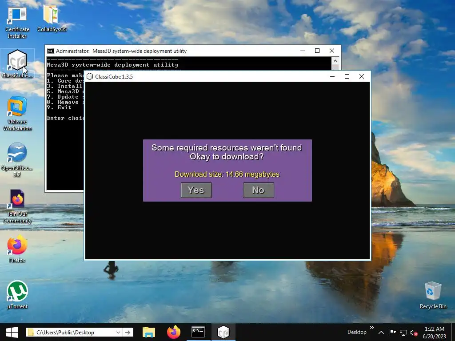Viewport: 455px width, 341px height.
Task: Click the flag tray icon
Action: [x=392, y=332]
